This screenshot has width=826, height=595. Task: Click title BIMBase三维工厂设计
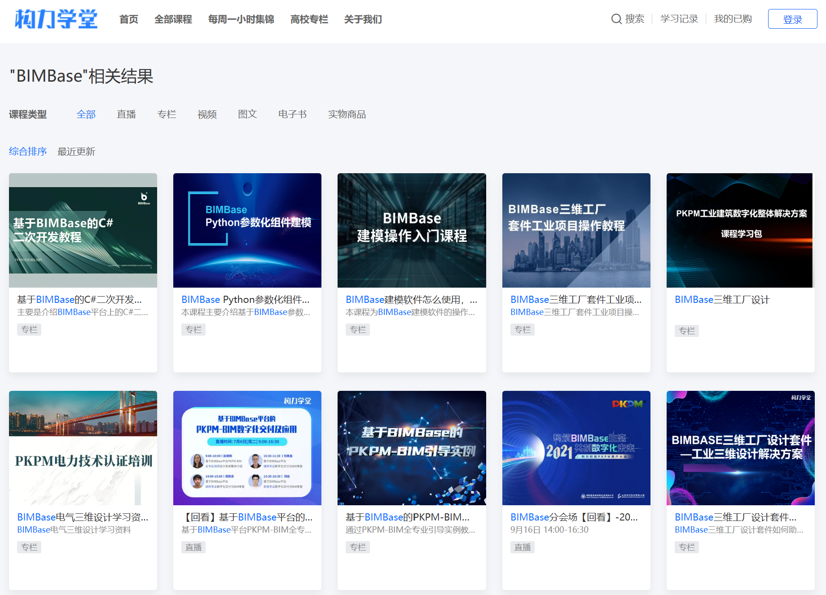point(722,299)
